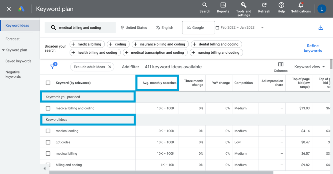Open Saved keywords in sidebar
The height and width of the screenshot is (174, 333).
[18, 61]
